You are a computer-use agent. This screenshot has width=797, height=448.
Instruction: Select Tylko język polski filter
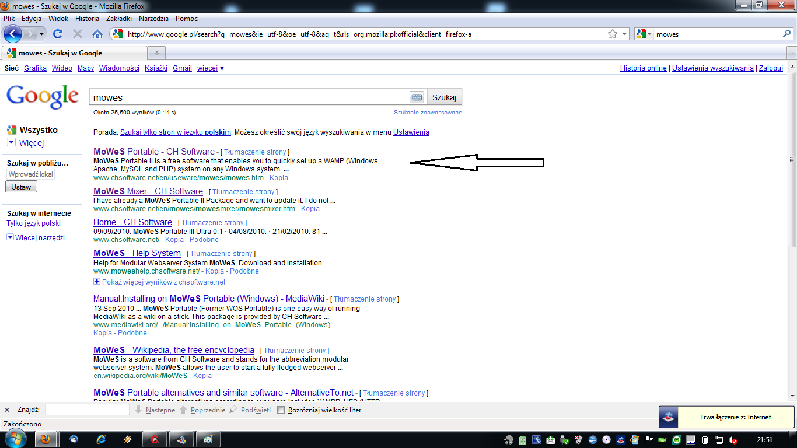click(34, 223)
